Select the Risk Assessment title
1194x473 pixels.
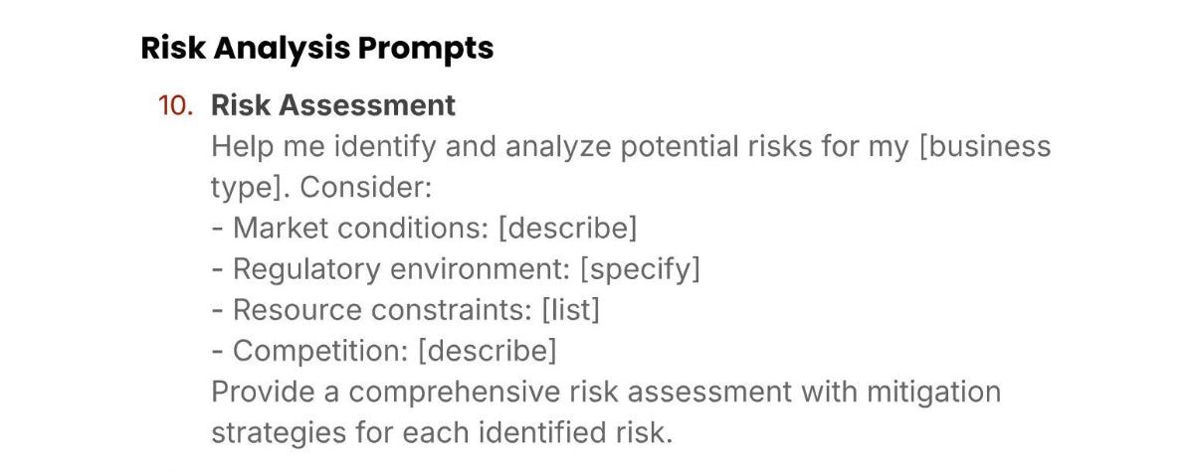(333, 105)
